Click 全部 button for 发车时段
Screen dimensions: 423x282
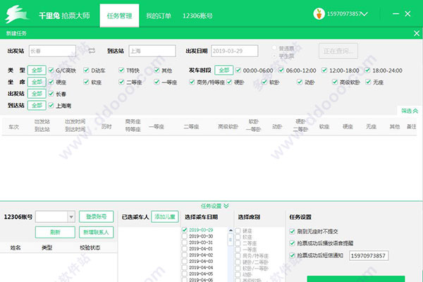click(224, 70)
